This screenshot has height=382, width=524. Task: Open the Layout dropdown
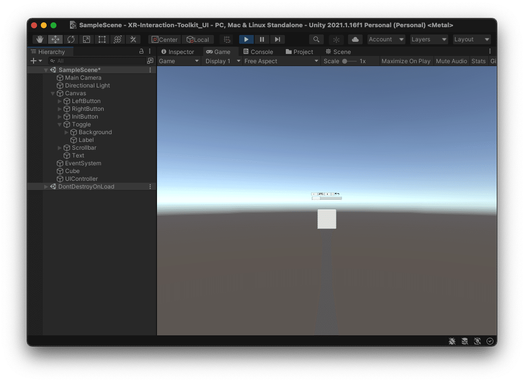click(472, 39)
